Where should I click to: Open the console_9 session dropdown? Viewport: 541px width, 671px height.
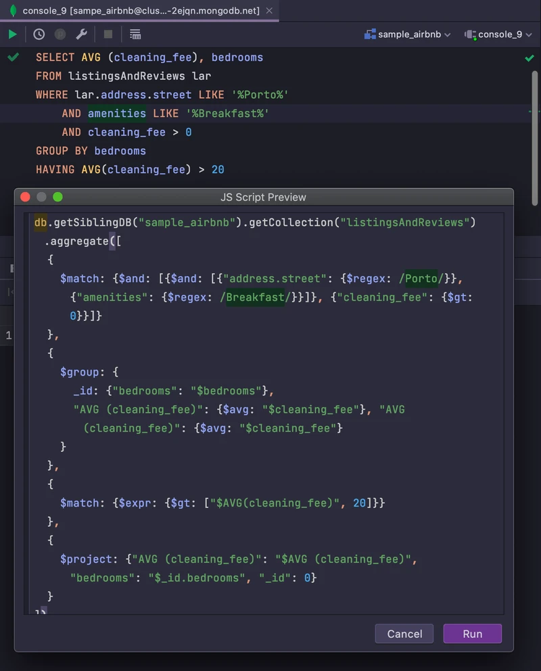click(528, 33)
